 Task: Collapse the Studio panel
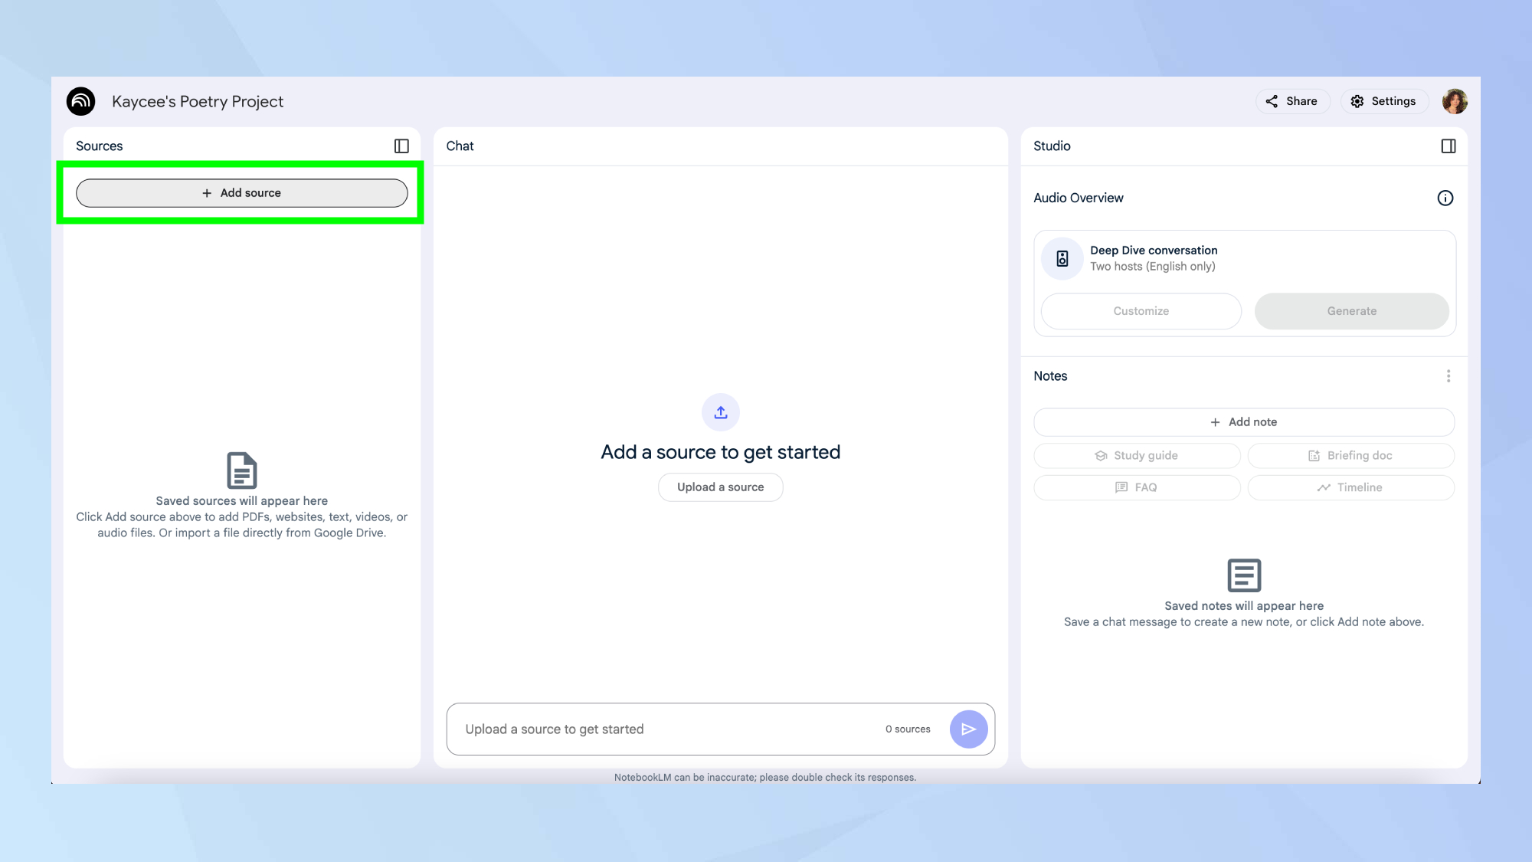point(1448,146)
